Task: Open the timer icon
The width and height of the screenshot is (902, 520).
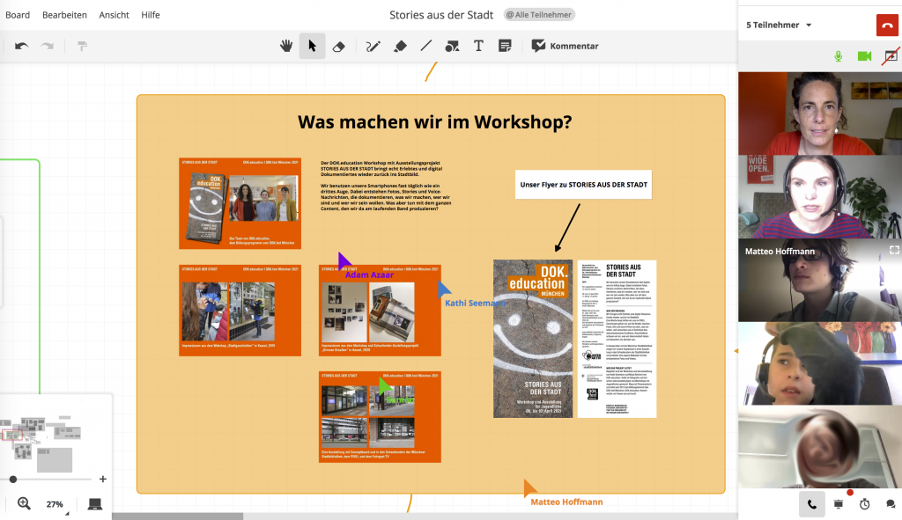Action: click(865, 504)
